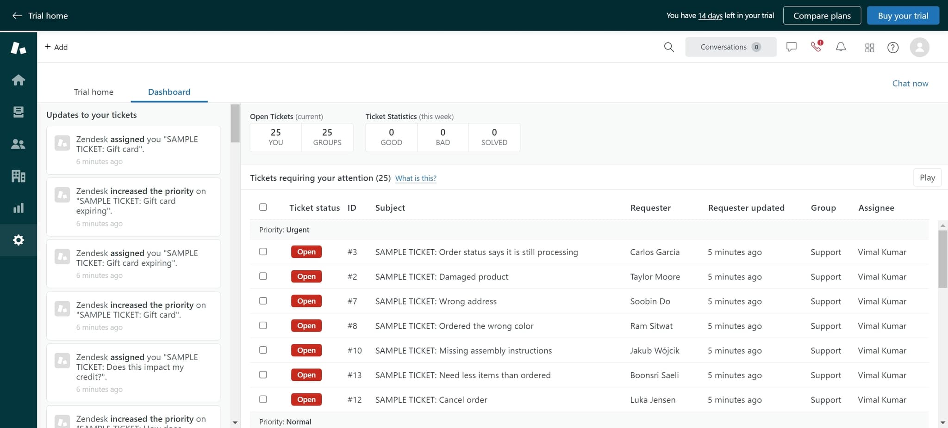Image resolution: width=948 pixels, height=428 pixels.
Task: Open the Views tickets icon in sidebar
Action: (x=19, y=112)
